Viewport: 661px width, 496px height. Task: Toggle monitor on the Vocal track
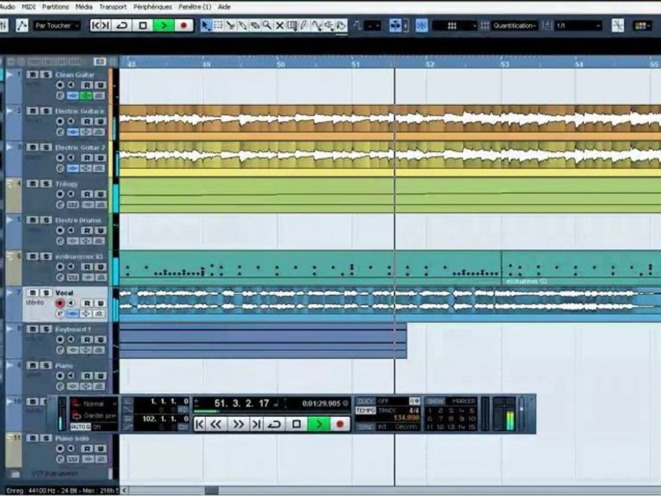pyautogui.click(x=71, y=303)
